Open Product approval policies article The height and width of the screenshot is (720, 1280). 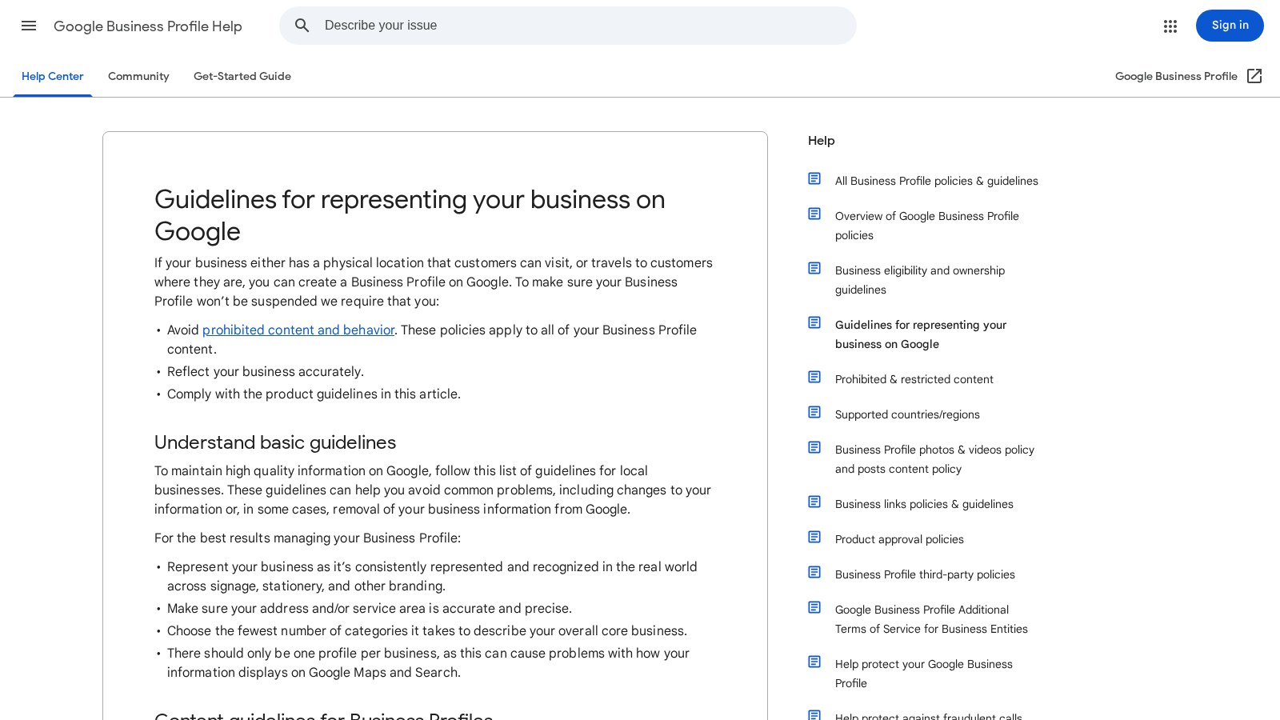[899, 539]
